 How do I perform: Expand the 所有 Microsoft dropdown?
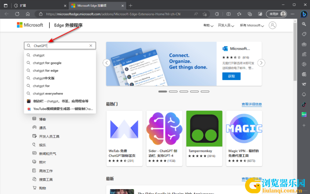click(252, 25)
